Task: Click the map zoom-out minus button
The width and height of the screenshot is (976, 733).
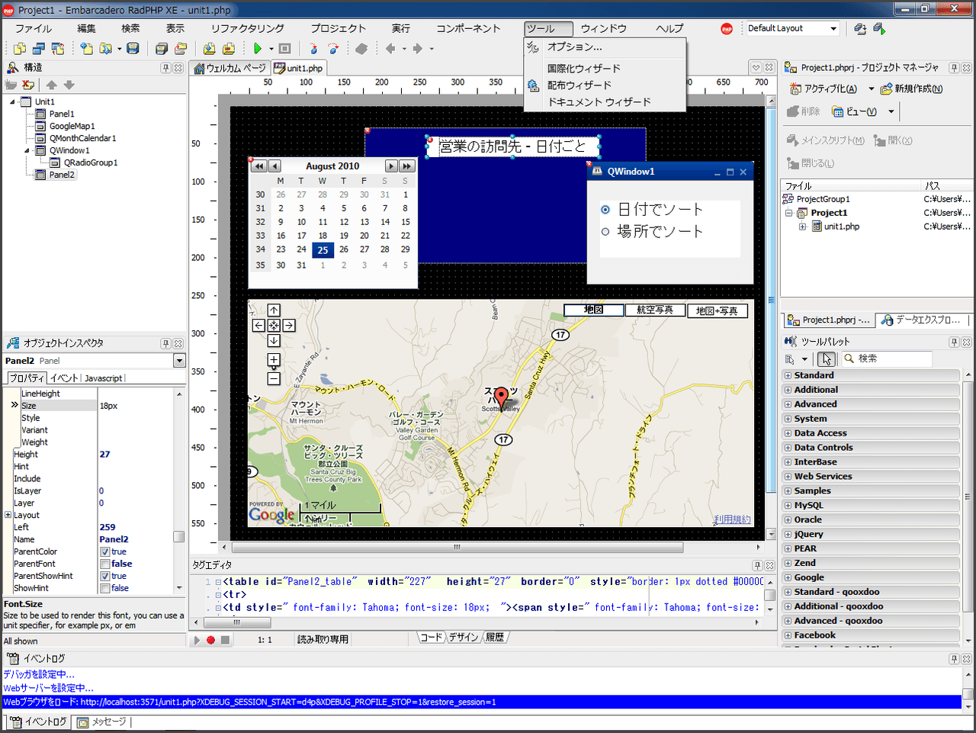Action: pos(274,378)
